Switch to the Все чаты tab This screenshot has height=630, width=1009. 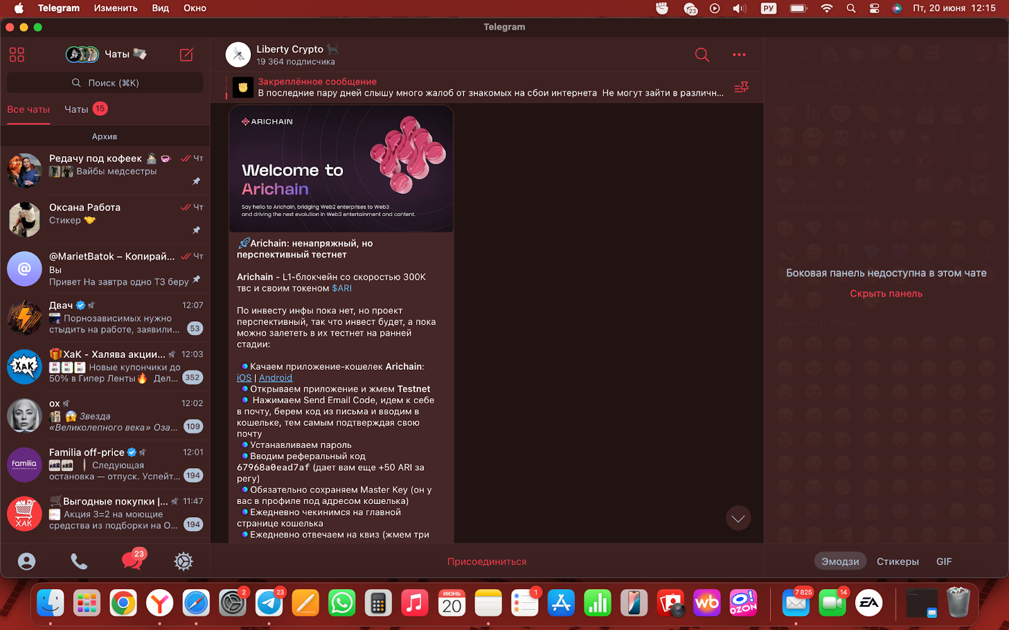(28, 110)
